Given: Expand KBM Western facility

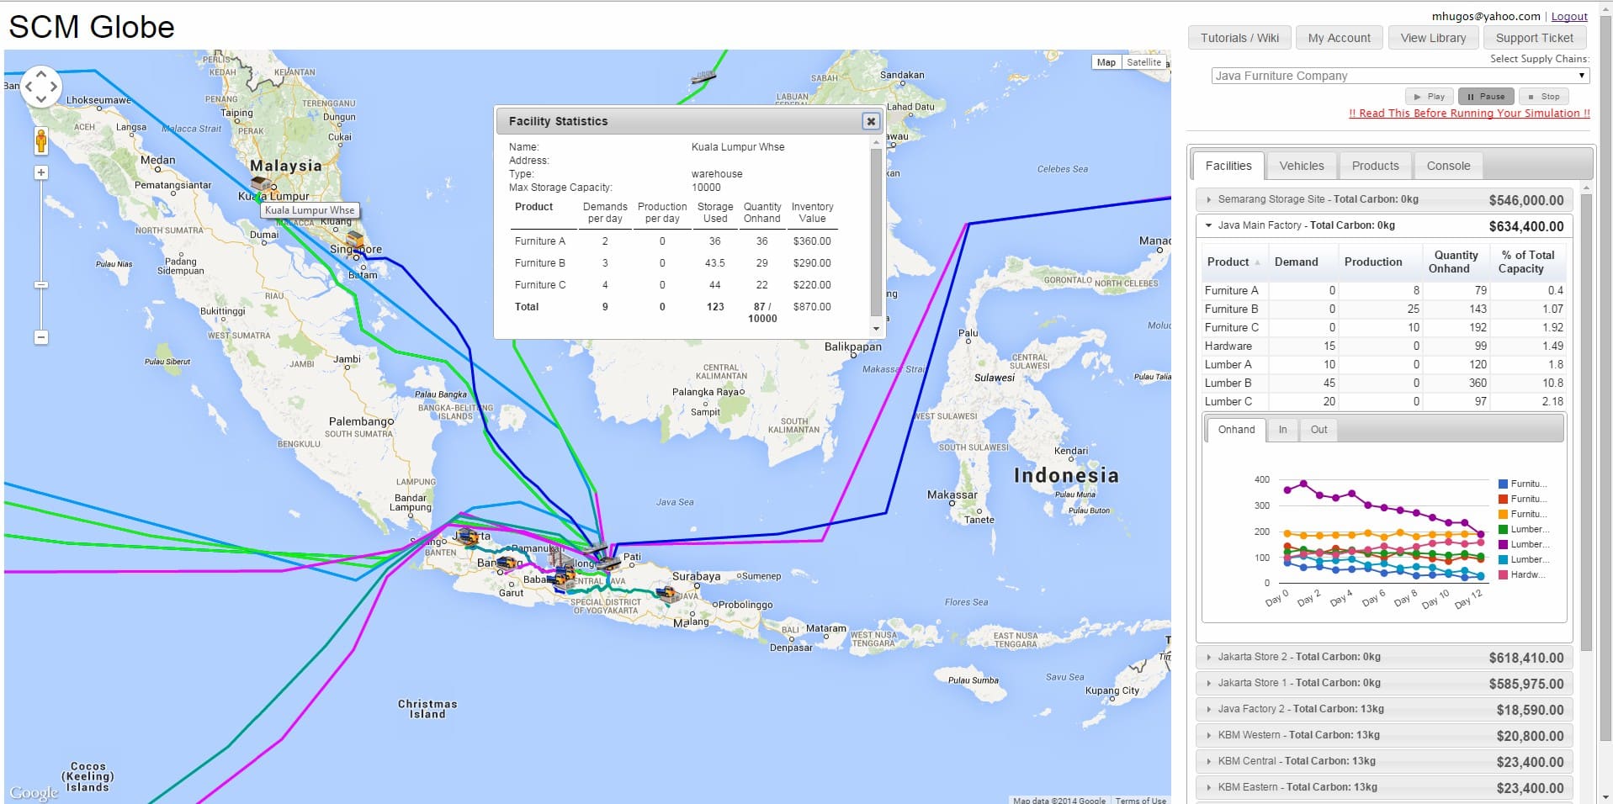Looking at the screenshot, I should pyautogui.click(x=1384, y=736).
